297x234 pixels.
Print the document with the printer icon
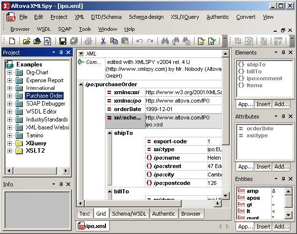coord(88,41)
